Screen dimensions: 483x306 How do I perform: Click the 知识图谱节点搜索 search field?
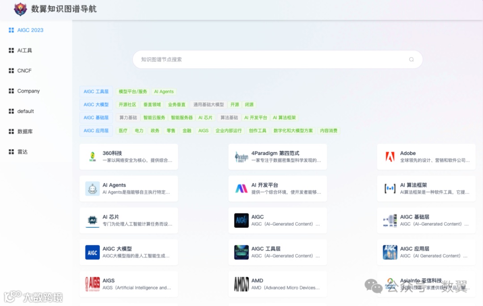[278, 59]
